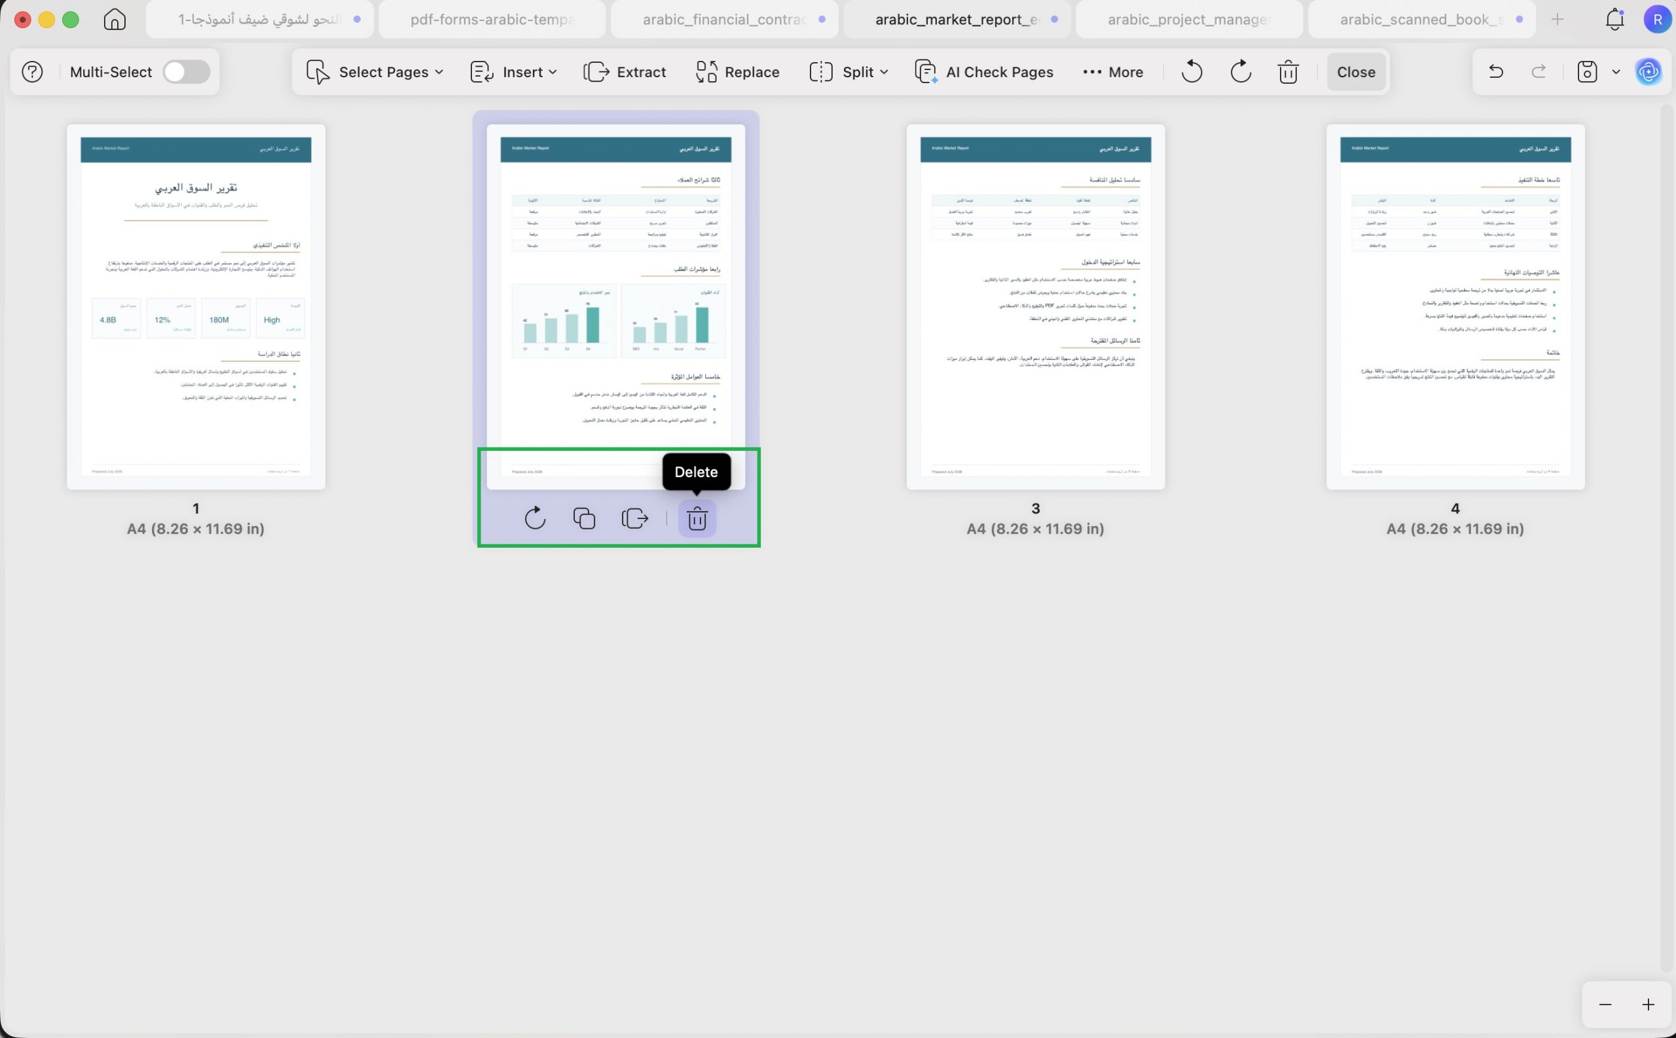Expand the save options chevron

1616,71
